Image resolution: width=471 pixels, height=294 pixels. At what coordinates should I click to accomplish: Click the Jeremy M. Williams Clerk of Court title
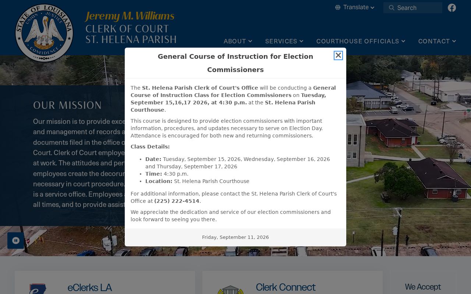coord(131,28)
